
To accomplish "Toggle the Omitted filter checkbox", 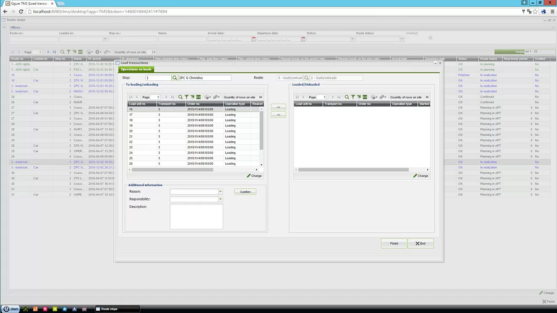I will (430, 38).
